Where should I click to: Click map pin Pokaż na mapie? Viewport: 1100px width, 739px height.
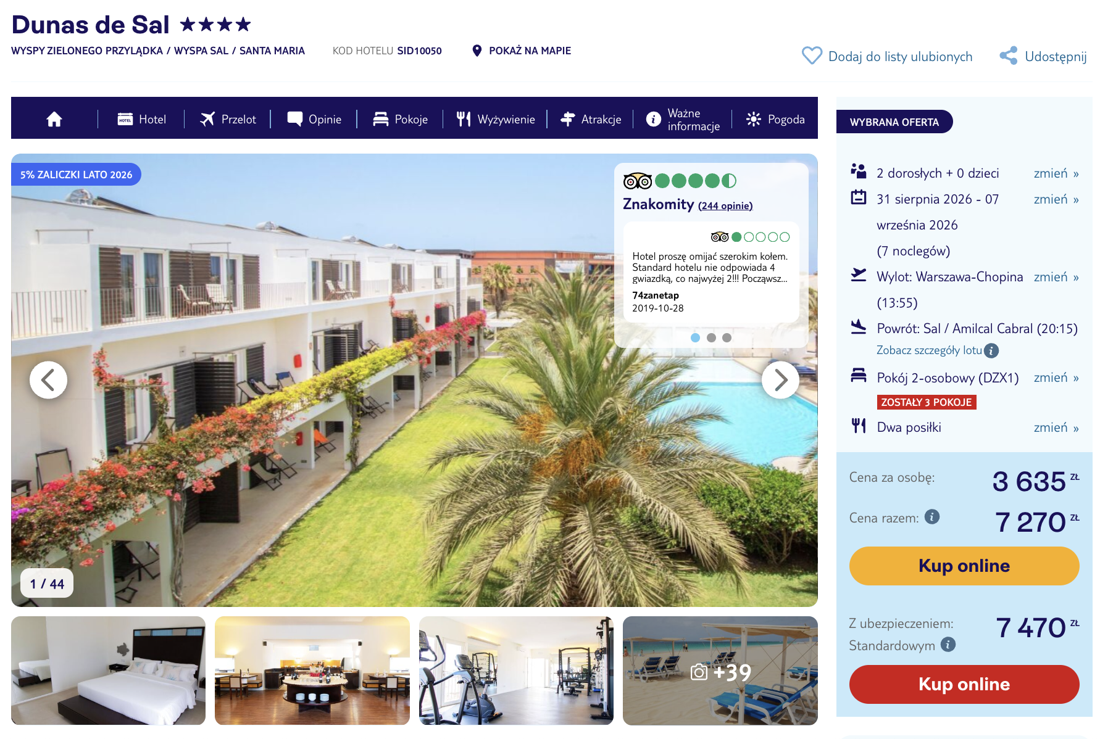tap(477, 51)
